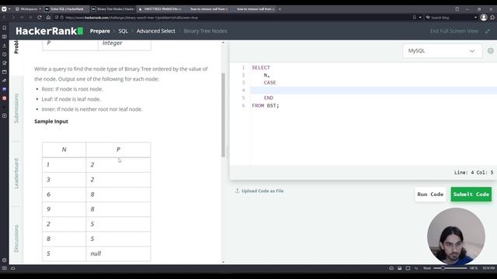Click Exit Full Screen View
Viewport: 497px width, 279px height.
(454, 31)
